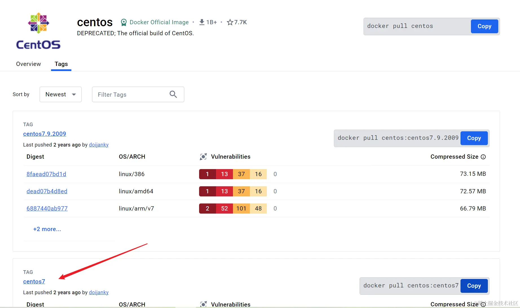Screen dimensions: 520x308
Task: Open doijanky profile link under centos7.9.2009
Action: (99, 145)
